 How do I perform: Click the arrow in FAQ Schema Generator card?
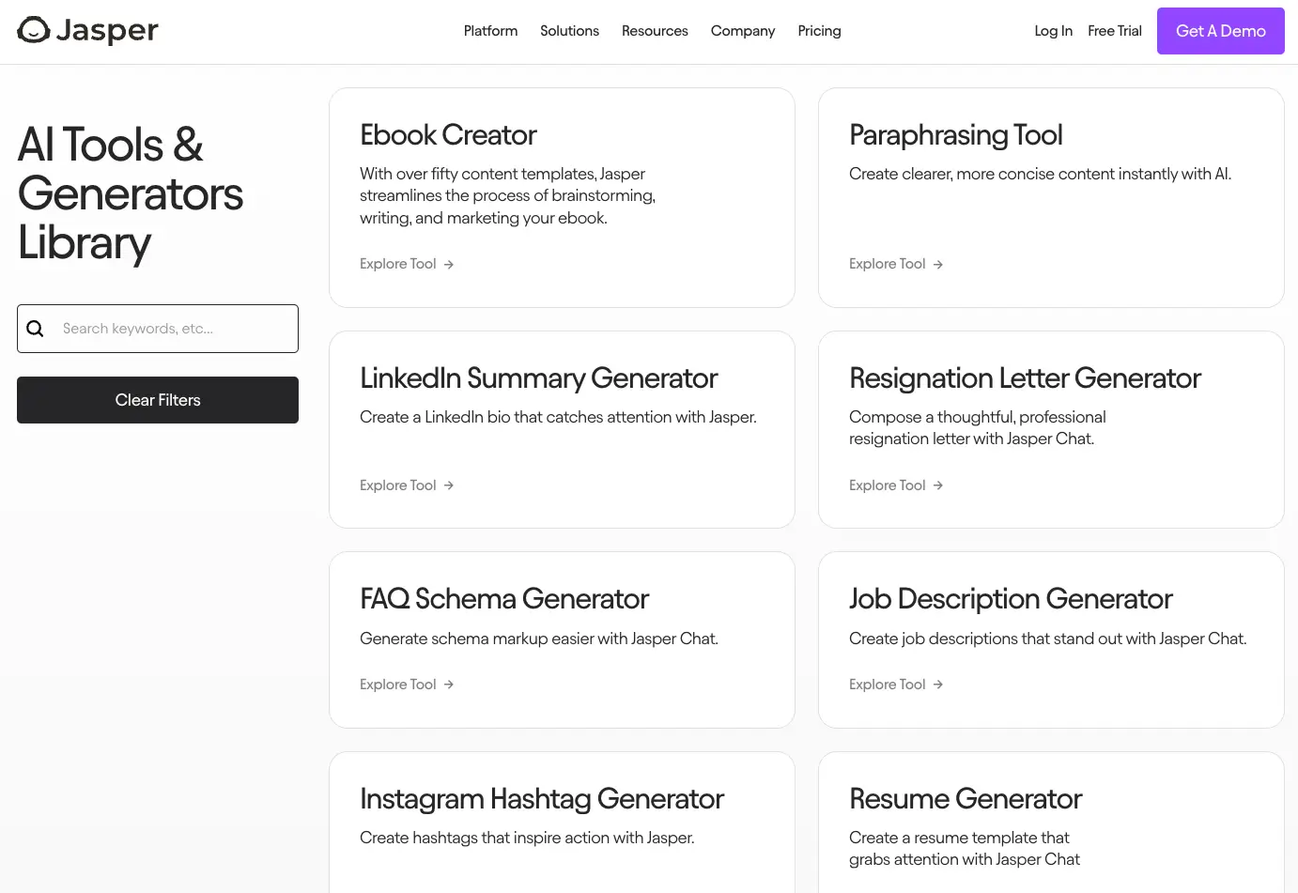(449, 685)
